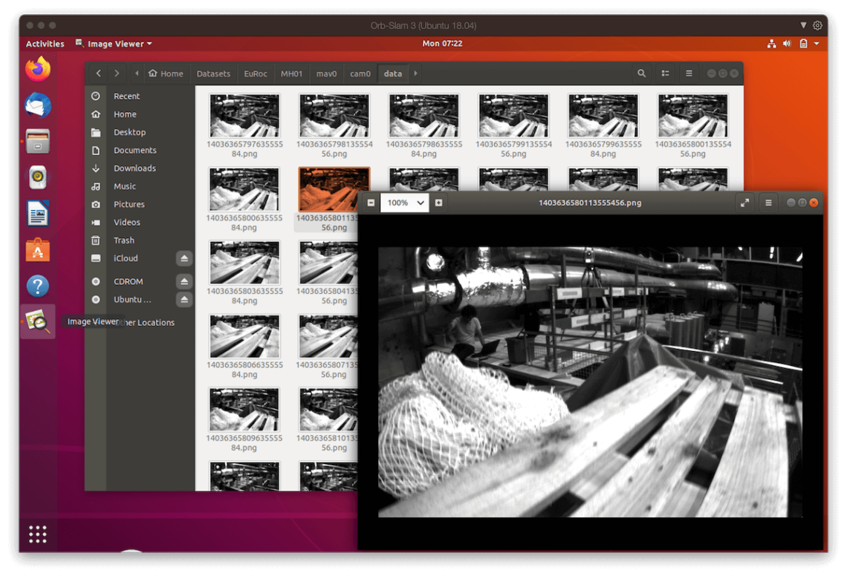This screenshot has width=847, height=576.
Task: Open the image viewer hamburger menu
Action: (x=768, y=203)
